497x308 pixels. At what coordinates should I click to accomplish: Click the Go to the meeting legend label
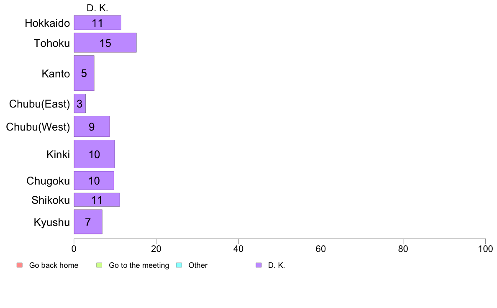click(139, 265)
